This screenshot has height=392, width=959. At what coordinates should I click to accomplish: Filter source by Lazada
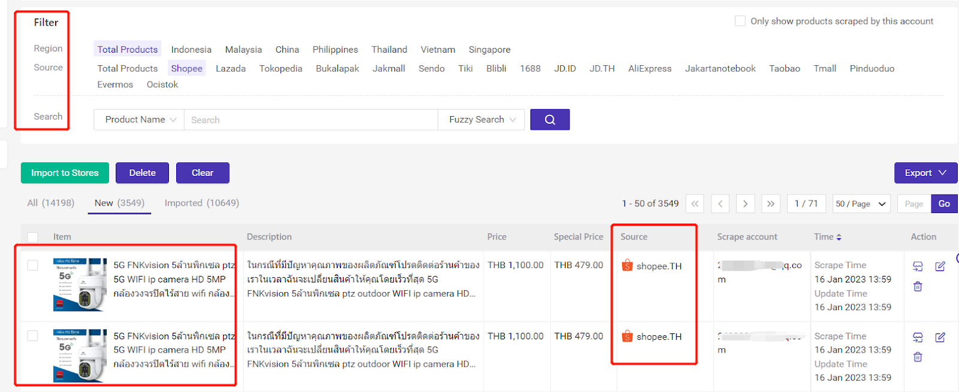pyautogui.click(x=231, y=68)
